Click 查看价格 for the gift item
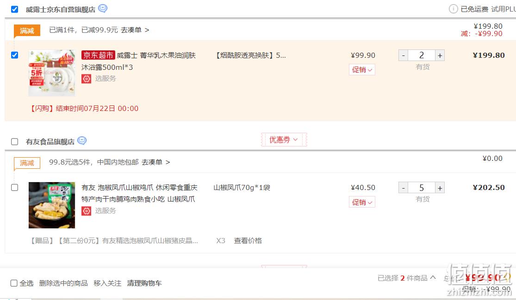The width and height of the screenshot is (516, 300). pos(248,240)
